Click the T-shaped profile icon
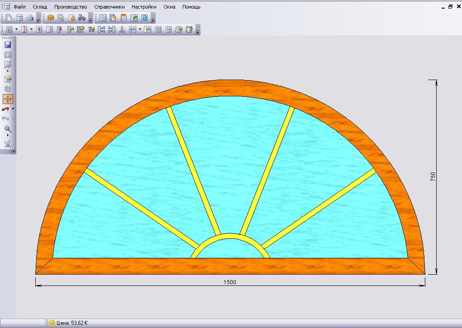 point(122,29)
